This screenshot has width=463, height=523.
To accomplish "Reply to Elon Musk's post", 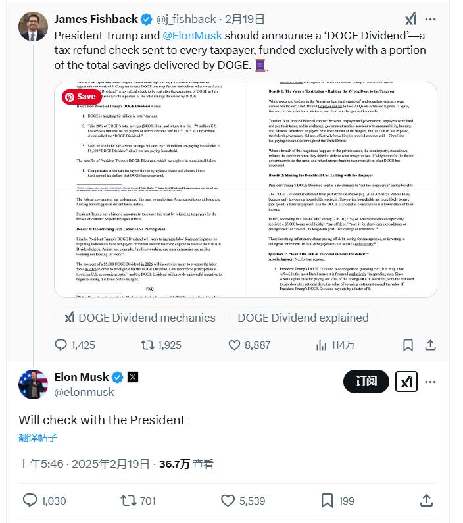I will [x=31, y=501].
